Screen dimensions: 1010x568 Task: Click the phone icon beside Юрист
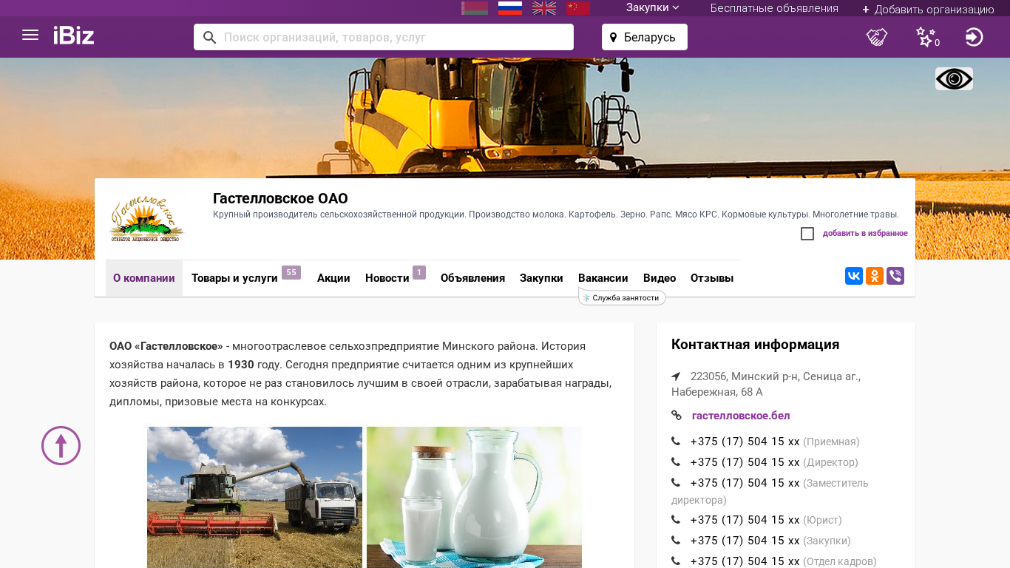tap(676, 520)
